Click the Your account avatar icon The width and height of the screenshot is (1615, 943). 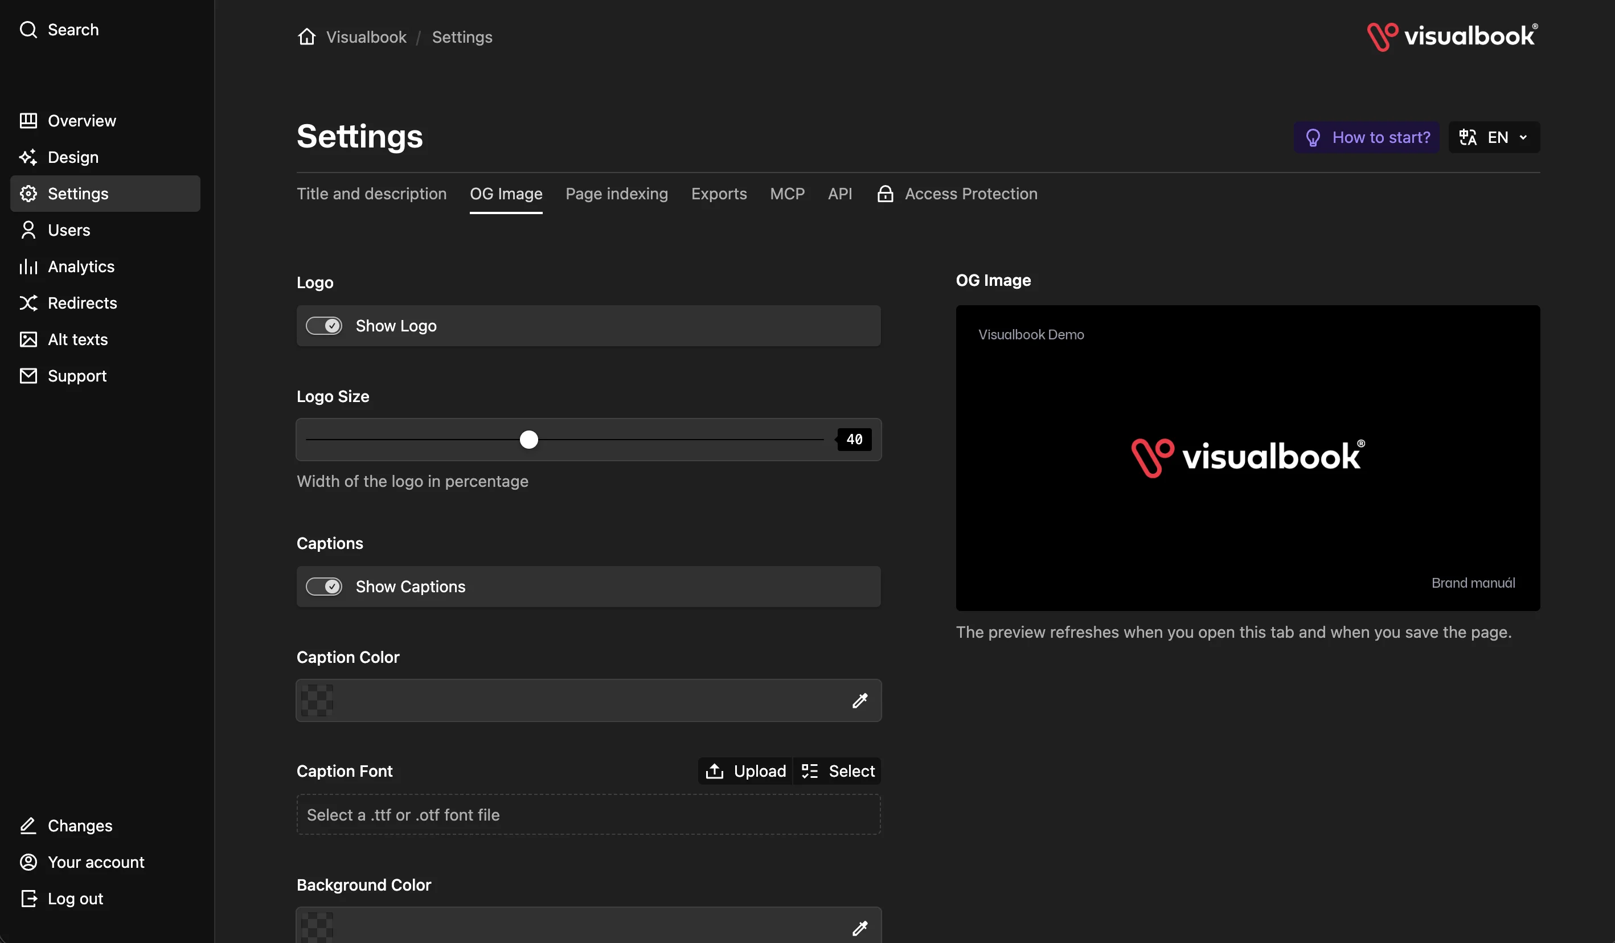28,862
